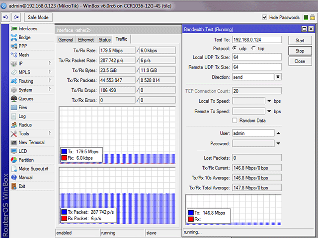Screen dimensions: 318x238
Task: Click the Remote UDP Tx Size field
Action: 257,67
